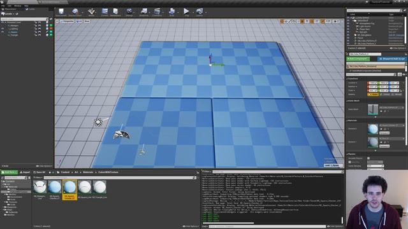This screenshot has width=408, height=229.
Task: Select the dome-shaped actor icon in viewport
Action: click(122, 135)
